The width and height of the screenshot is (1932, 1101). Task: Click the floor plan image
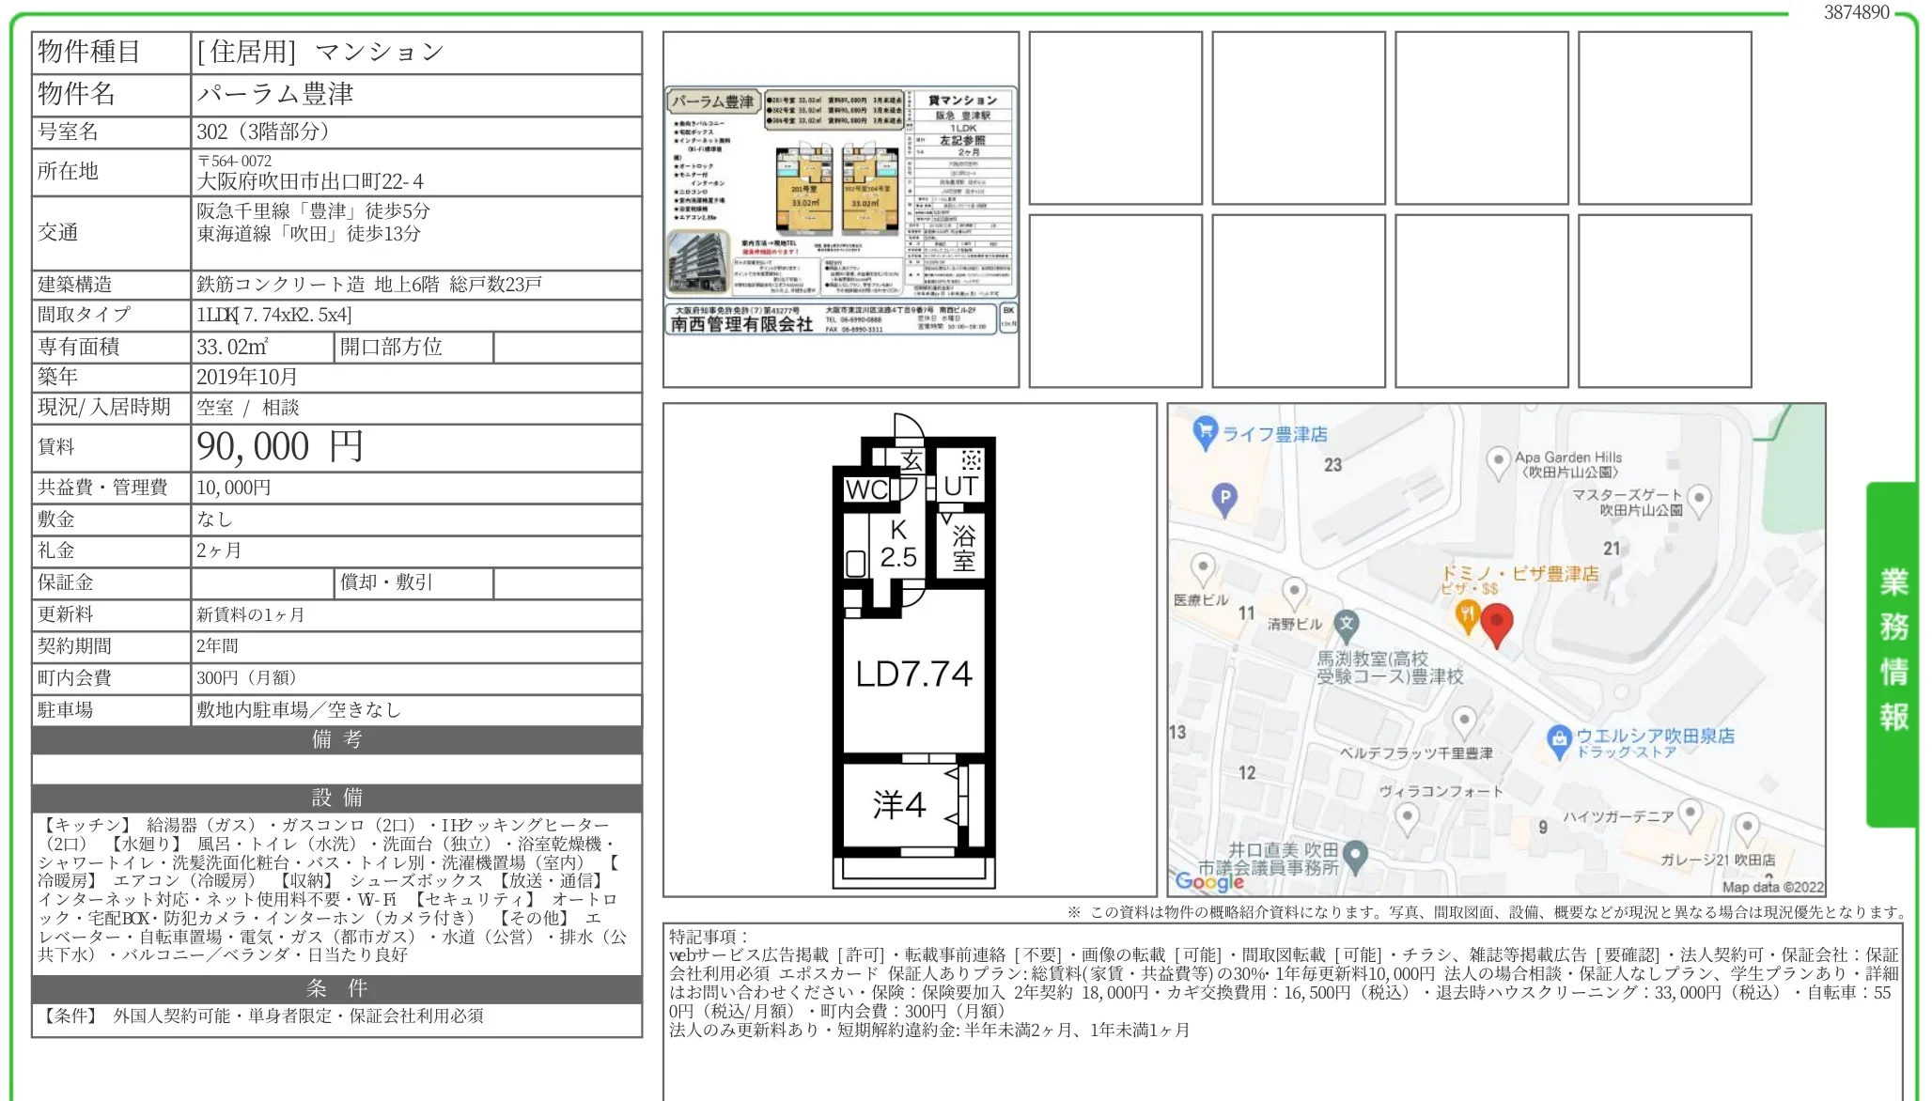tap(910, 650)
